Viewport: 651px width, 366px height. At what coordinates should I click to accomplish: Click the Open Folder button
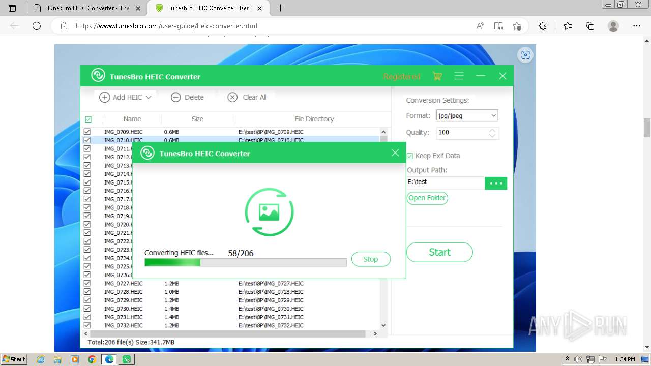coord(427,198)
